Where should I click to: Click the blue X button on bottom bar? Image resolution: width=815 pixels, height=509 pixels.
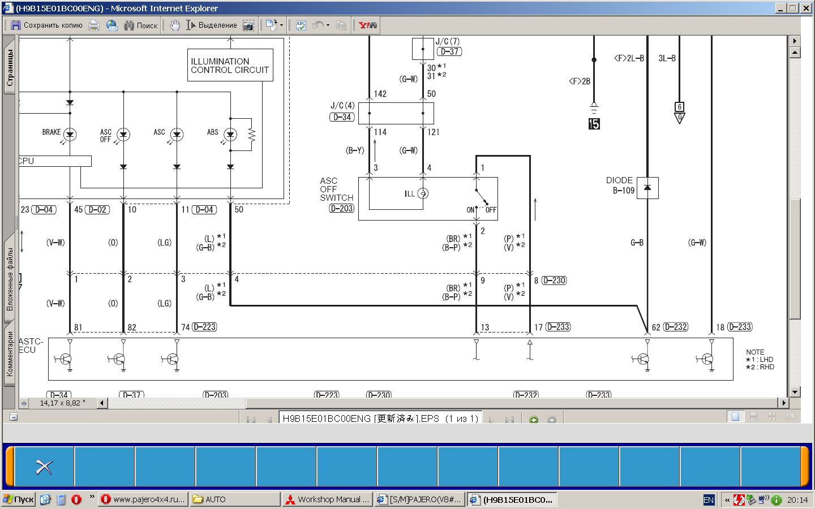point(44,467)
